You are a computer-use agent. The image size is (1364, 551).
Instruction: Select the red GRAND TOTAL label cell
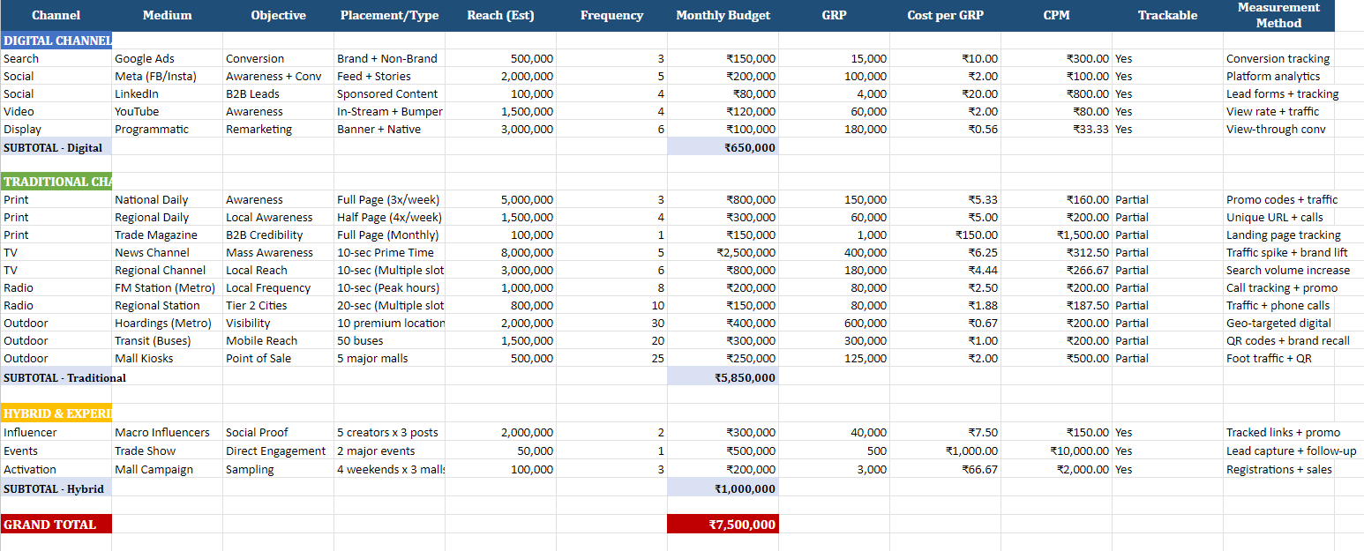(x=56, y=524)
